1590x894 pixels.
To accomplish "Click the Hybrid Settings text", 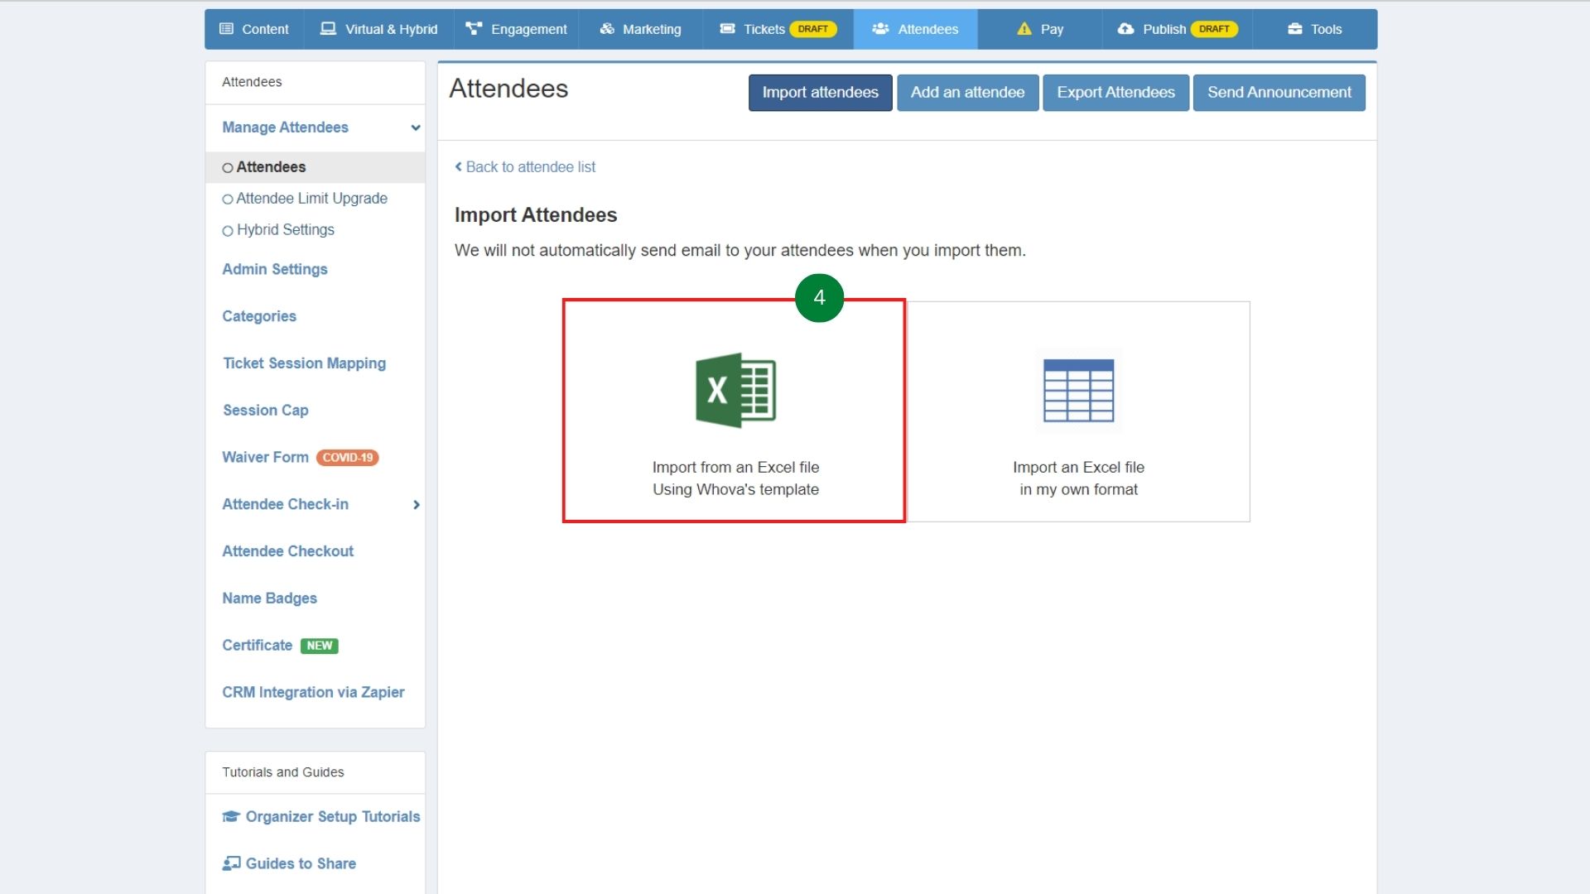I will pos(286,230).
